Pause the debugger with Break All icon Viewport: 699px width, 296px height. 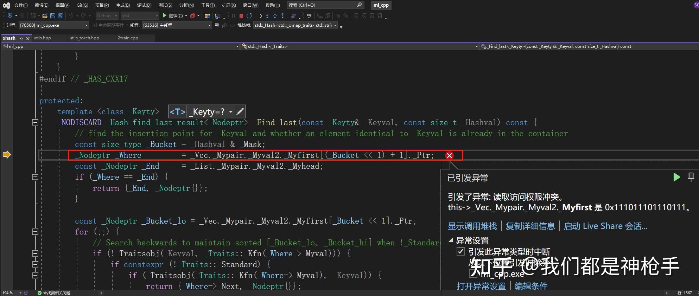click(233, 16)
